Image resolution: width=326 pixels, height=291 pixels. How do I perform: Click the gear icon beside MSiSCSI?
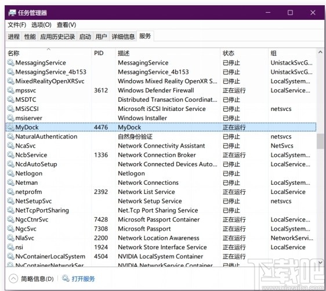click(10, 109)
